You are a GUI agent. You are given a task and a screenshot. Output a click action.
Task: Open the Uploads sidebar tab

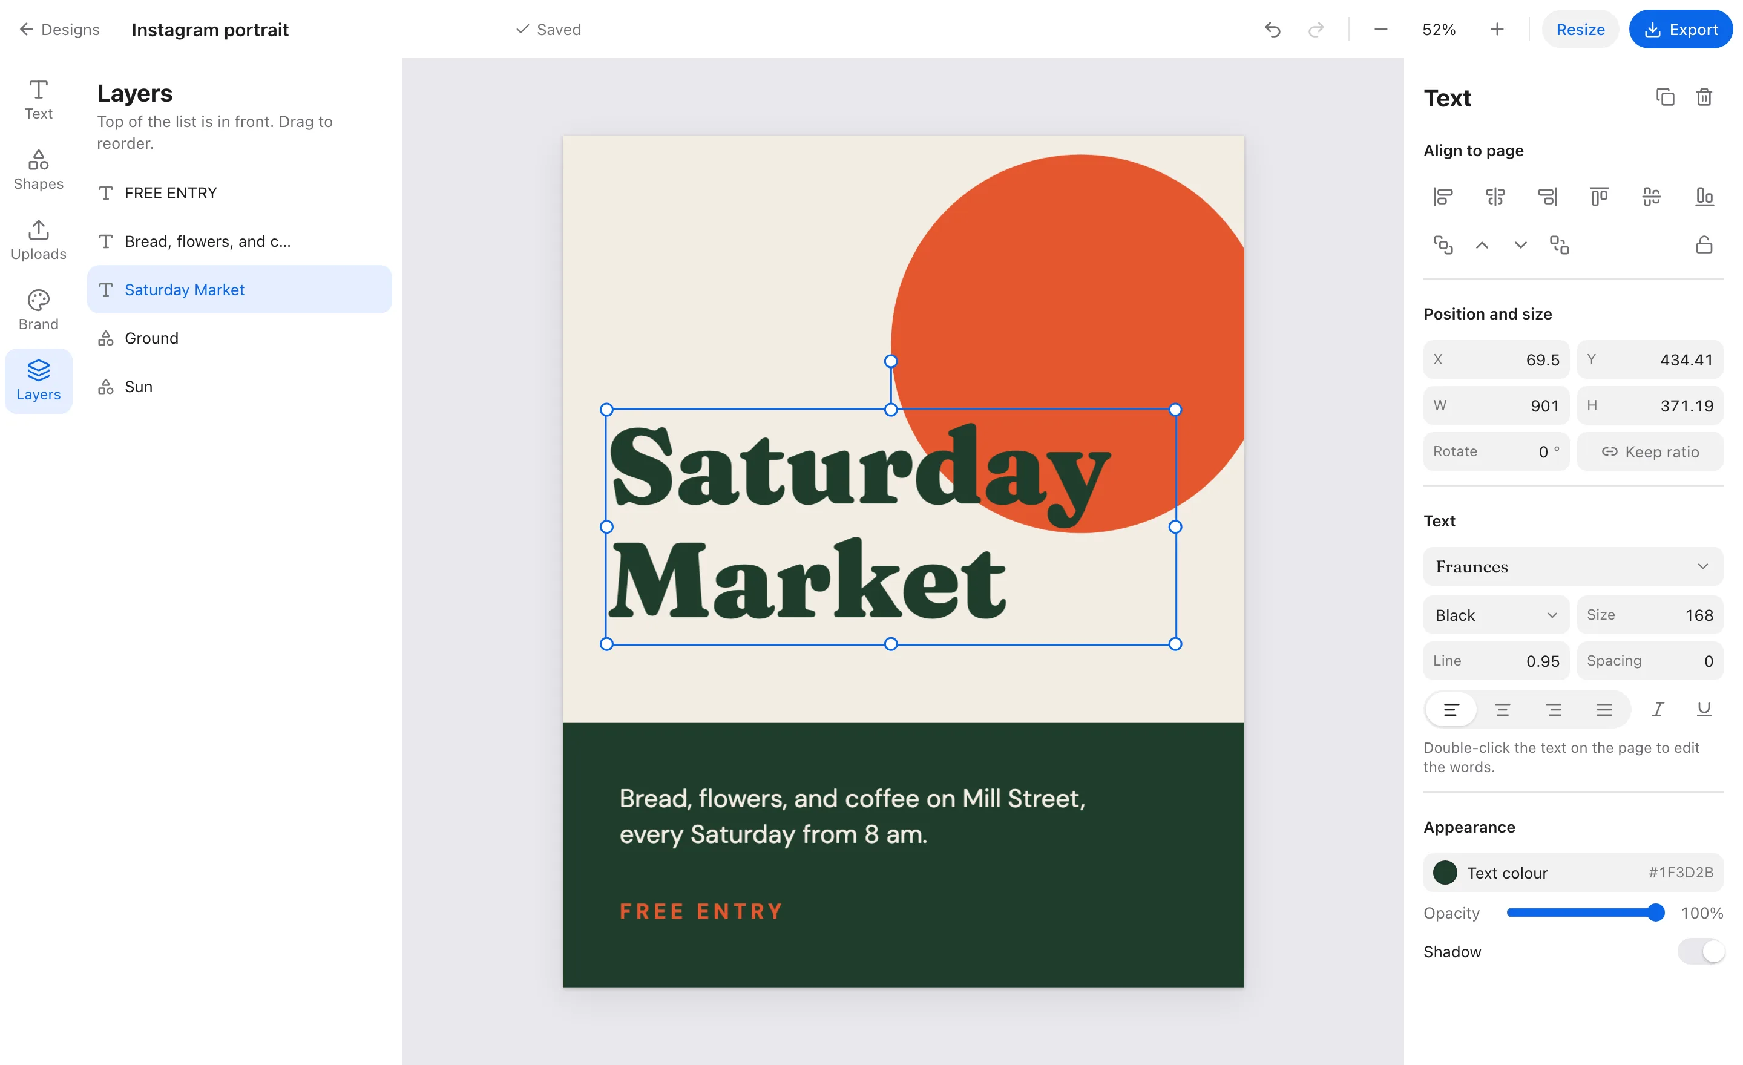point(38,240)
